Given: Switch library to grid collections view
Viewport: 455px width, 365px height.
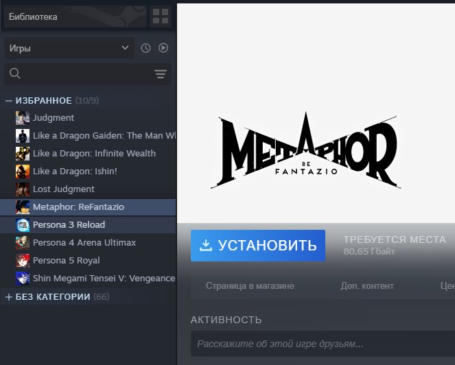Looking at the screenshot, I should click(161, 16).
